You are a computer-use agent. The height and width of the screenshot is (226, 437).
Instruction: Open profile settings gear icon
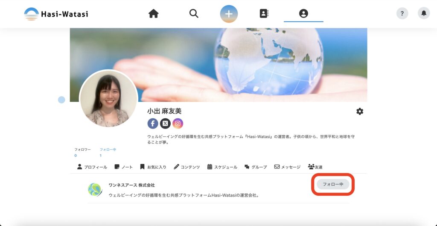point(360,112)
